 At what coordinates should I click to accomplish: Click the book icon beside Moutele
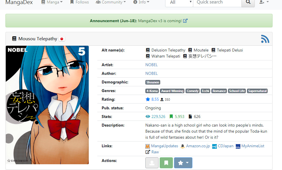[x=190, y=50]
